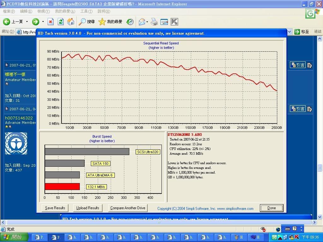
Task: Click the SCSI Ultra320 label
Action: point(148,152)
